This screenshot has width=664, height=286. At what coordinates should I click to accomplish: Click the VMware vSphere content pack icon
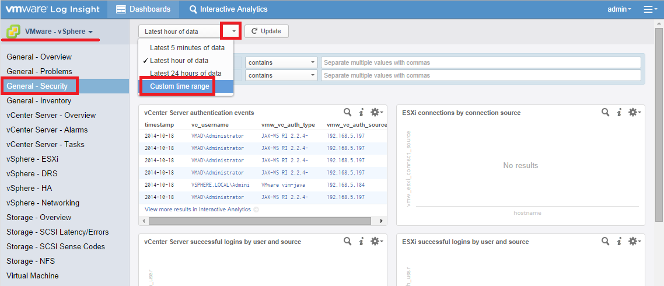coord(13,31)
